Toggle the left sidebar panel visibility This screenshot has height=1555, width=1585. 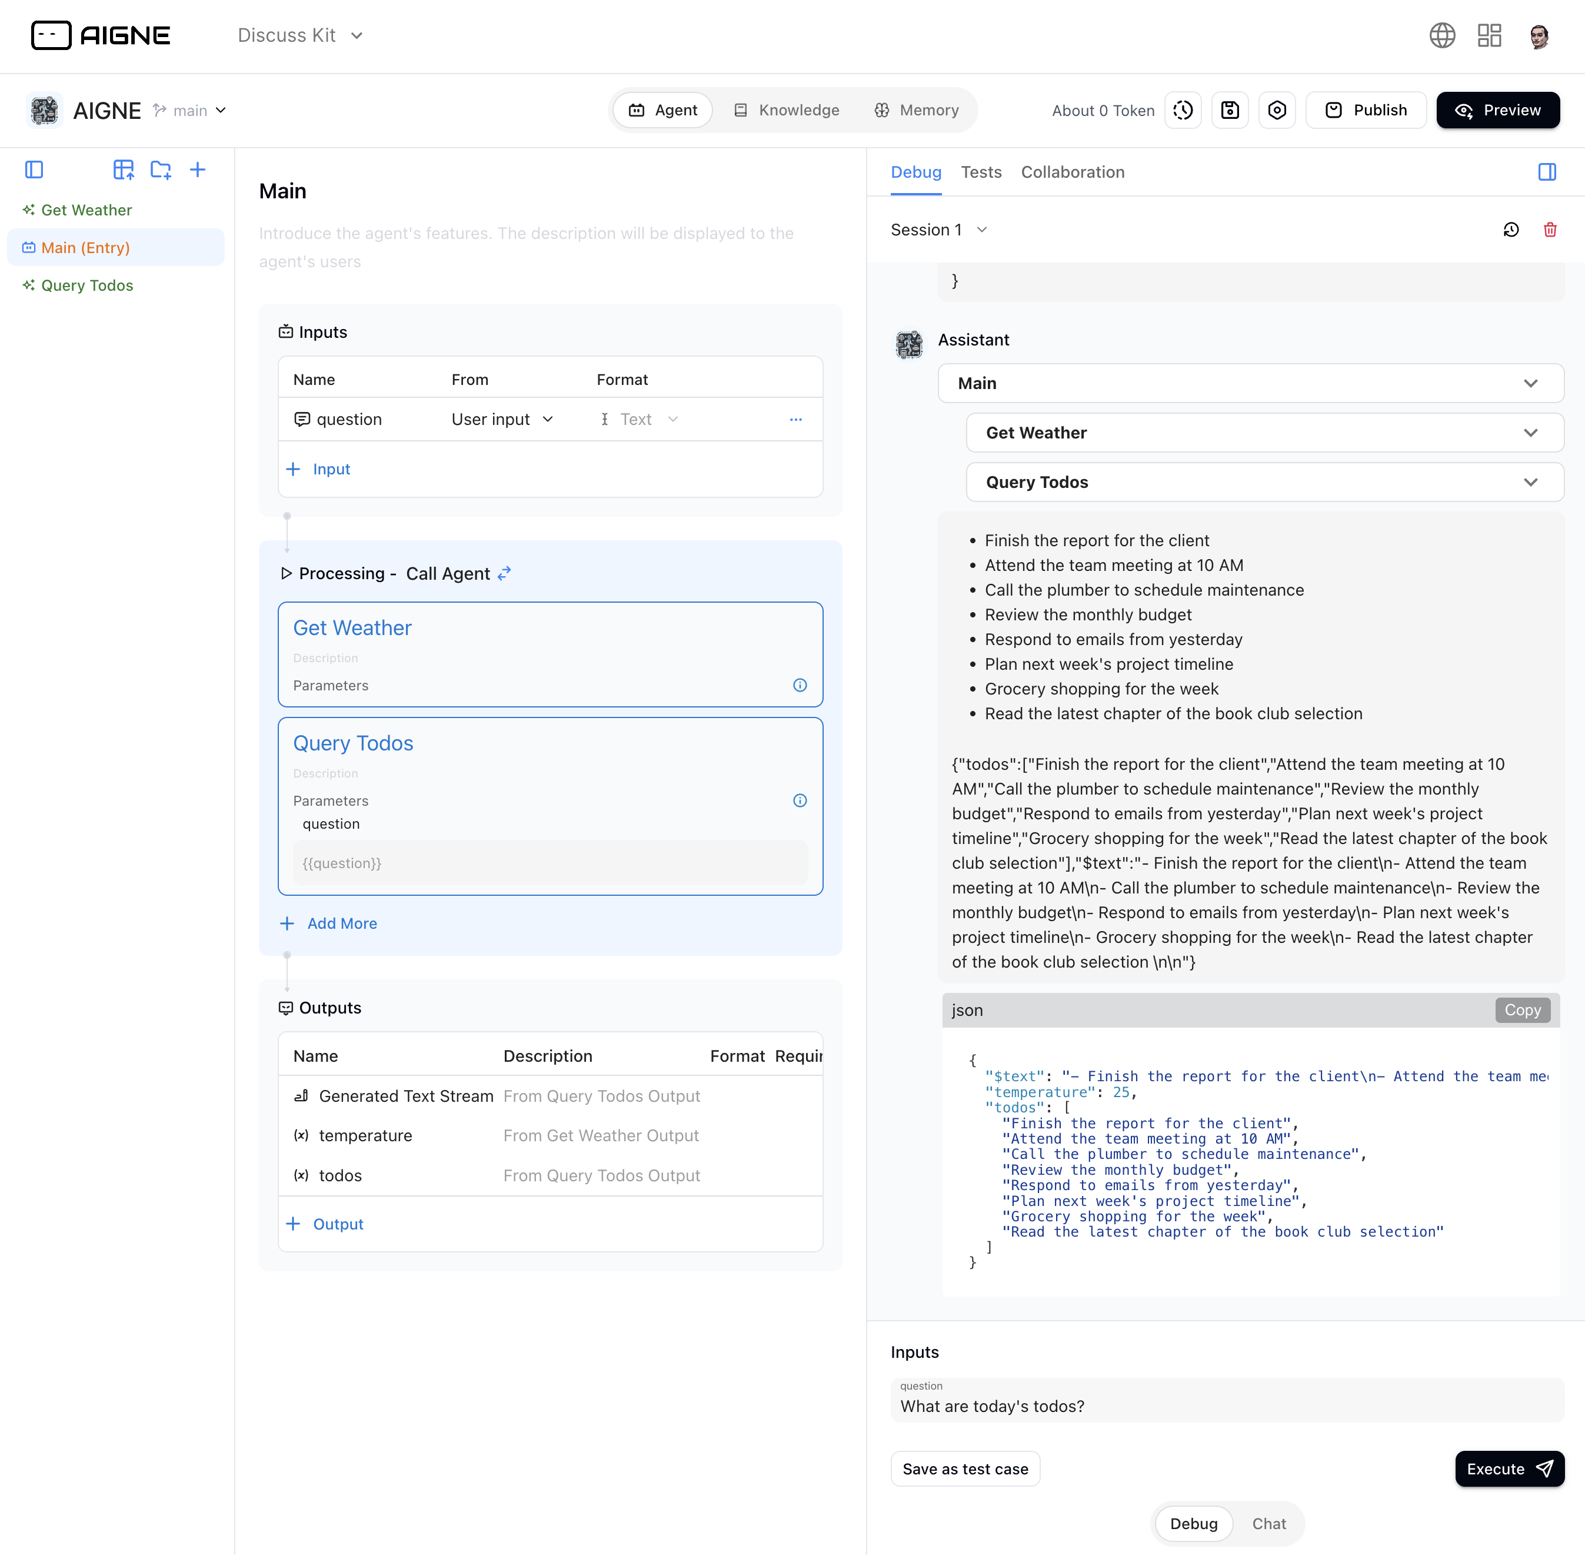pyautogui.click(x=34, y=170)
